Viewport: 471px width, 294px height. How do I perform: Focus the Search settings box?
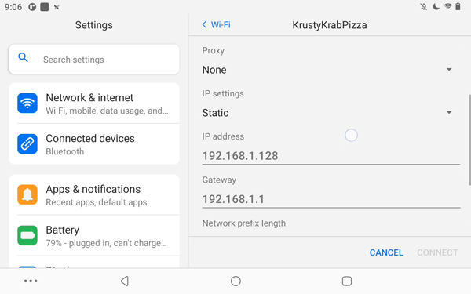click(94, 60)
